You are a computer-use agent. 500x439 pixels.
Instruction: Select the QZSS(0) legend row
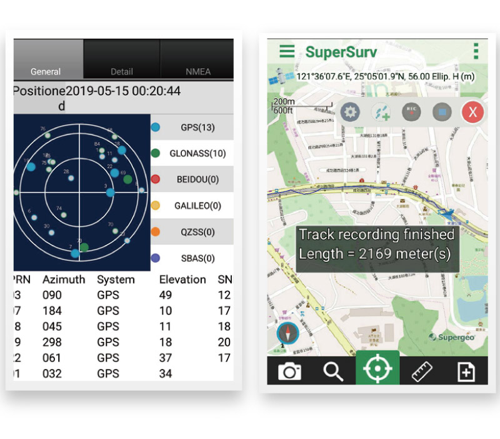pyautogui.click(x=192, y=232)
